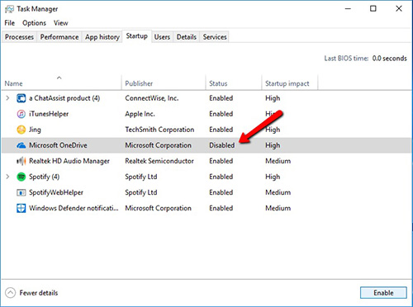The image size is (413, 307).
Task: Open the View menu
Action: pos(61,23)
